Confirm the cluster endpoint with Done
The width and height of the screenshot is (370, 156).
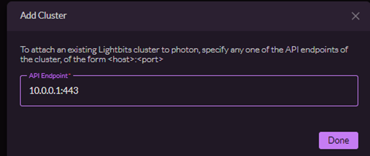[x=339, y=140]
